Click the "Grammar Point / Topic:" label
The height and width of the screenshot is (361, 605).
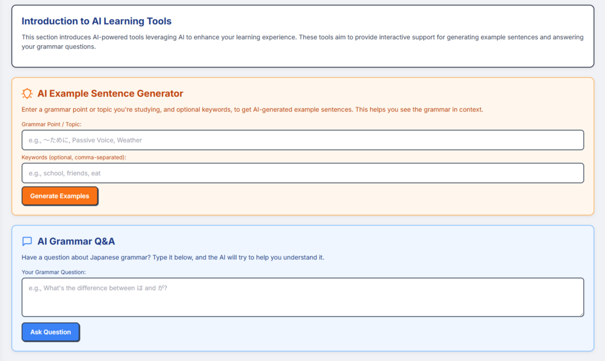[x=51, y=124]
